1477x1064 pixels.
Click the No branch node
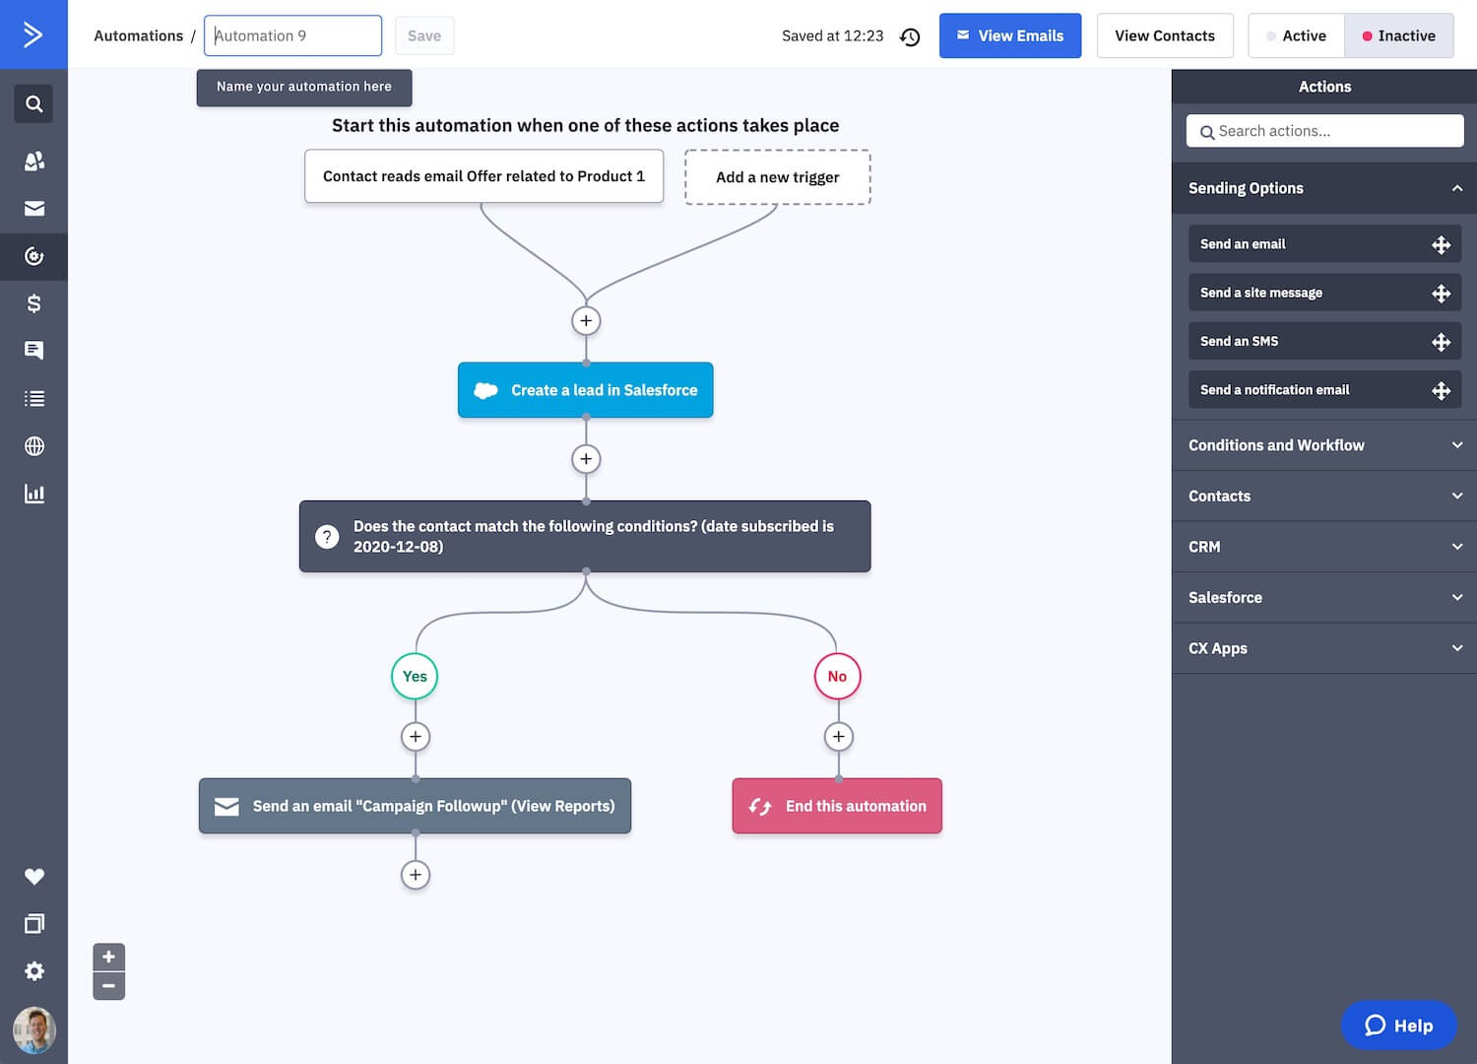(837, 676)
